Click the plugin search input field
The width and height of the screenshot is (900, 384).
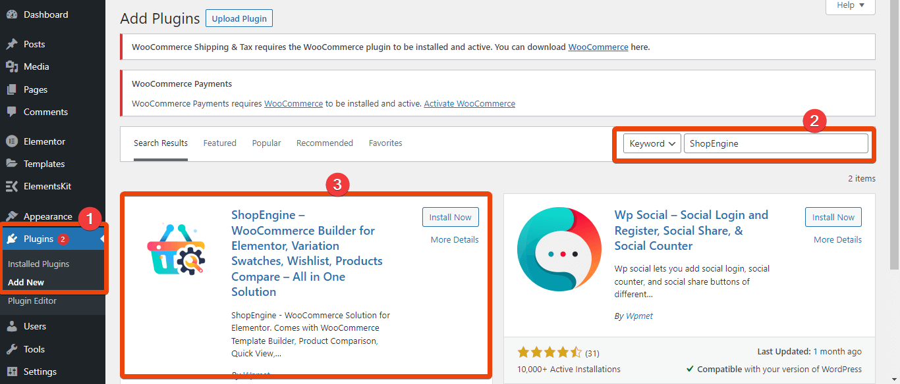pos(776,143)
